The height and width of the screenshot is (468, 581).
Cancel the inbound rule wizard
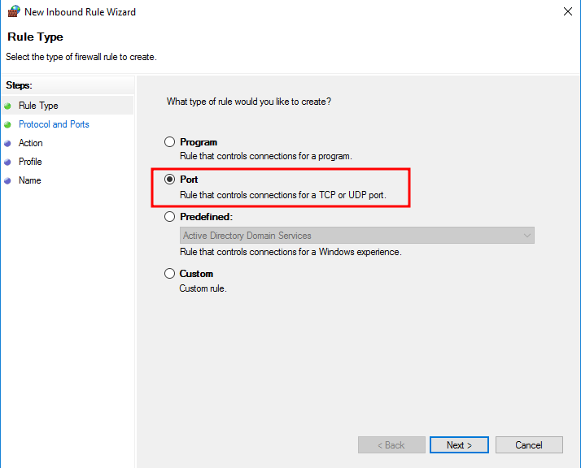(x=529, y=445)
